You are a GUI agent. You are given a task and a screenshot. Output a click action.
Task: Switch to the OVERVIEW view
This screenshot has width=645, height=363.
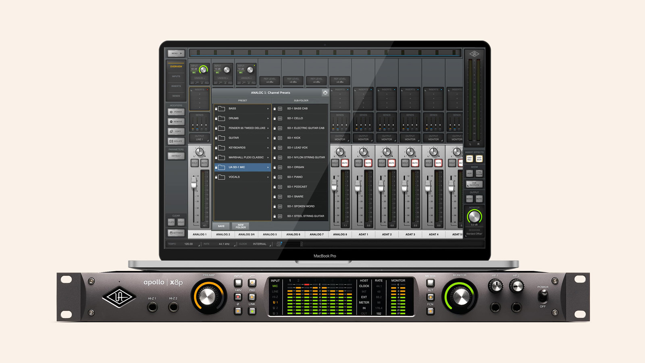click(x=176, y=67)
